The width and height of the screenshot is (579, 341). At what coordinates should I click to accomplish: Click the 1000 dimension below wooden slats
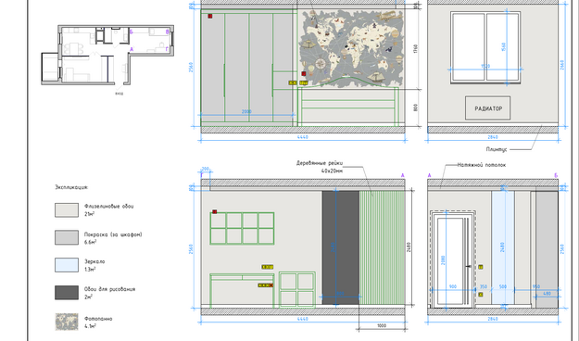click(x=382, y=326)
